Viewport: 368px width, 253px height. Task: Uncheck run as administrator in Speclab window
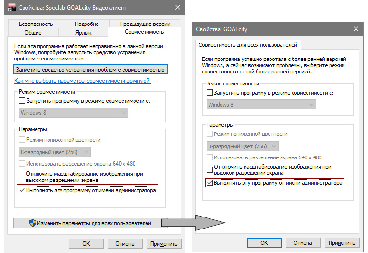click(x=22, y=190)
